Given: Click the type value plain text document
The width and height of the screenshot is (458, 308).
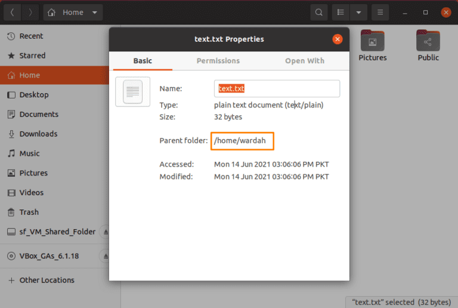Looking at the screenshot, I should point(268,105).
